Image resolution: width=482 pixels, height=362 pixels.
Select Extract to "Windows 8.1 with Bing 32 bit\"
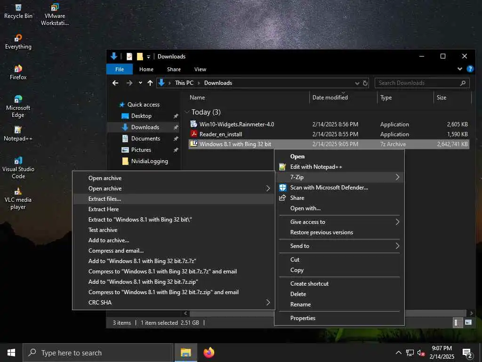coord(174,220)
